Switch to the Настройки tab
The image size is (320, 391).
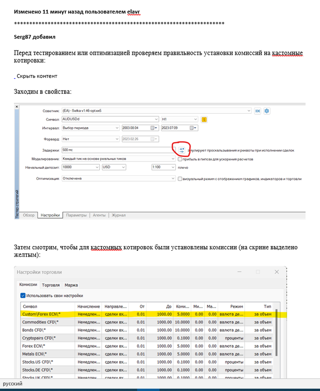tap(50, 215)
